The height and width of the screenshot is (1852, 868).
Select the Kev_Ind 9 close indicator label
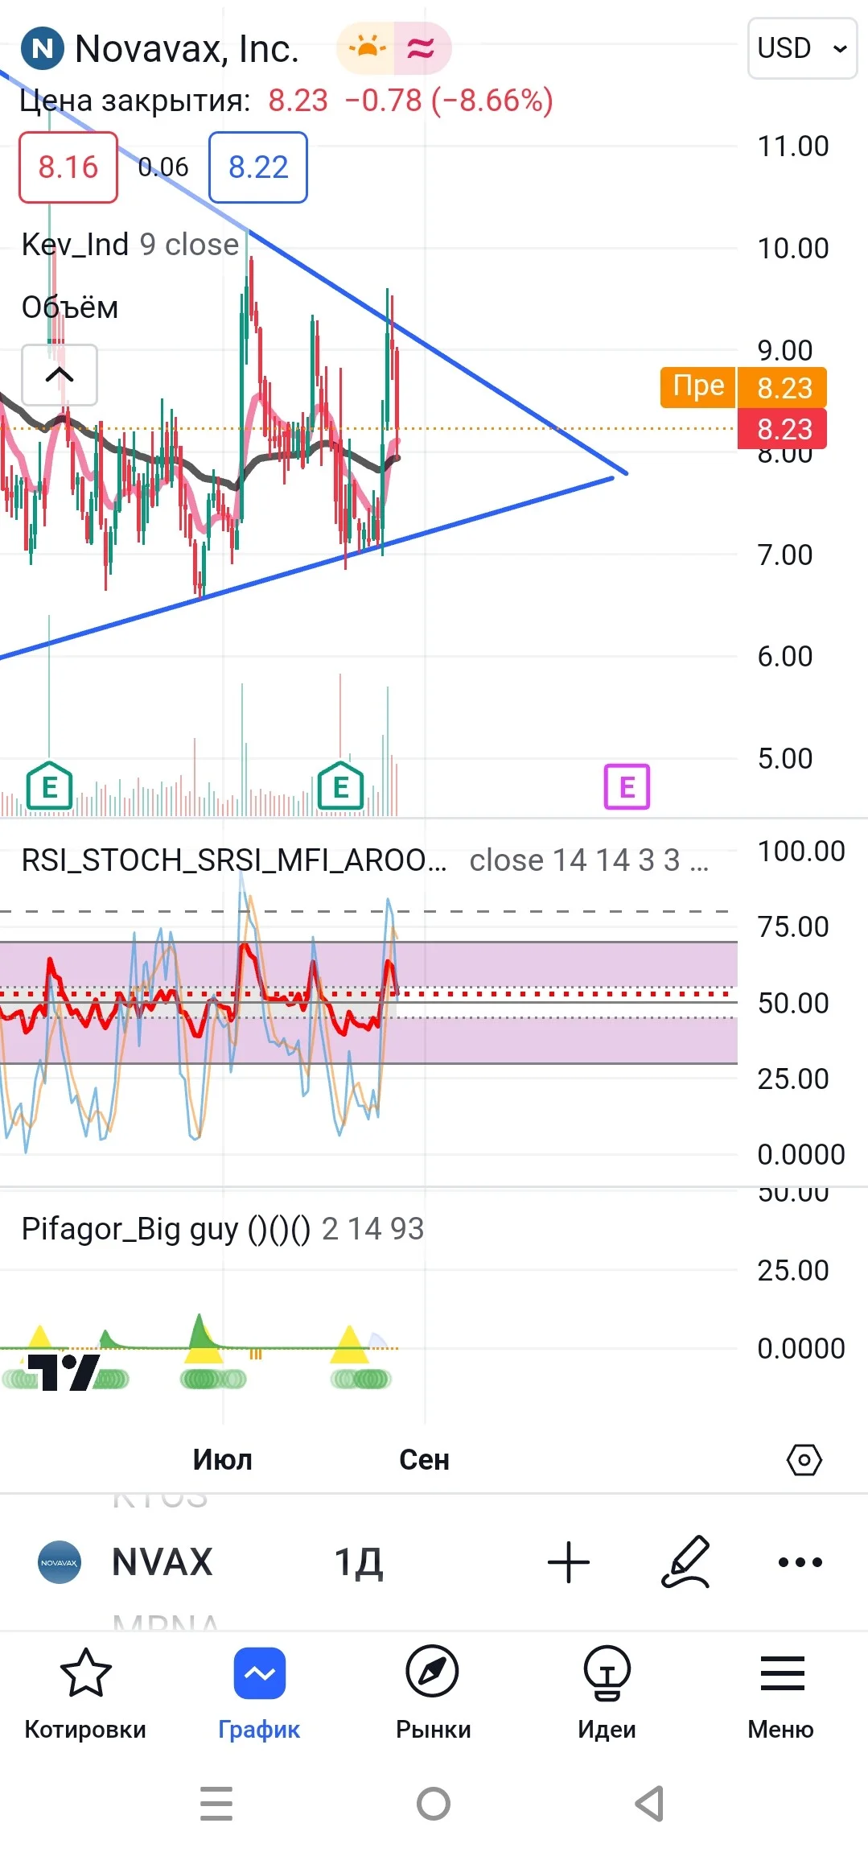point(130,245)
